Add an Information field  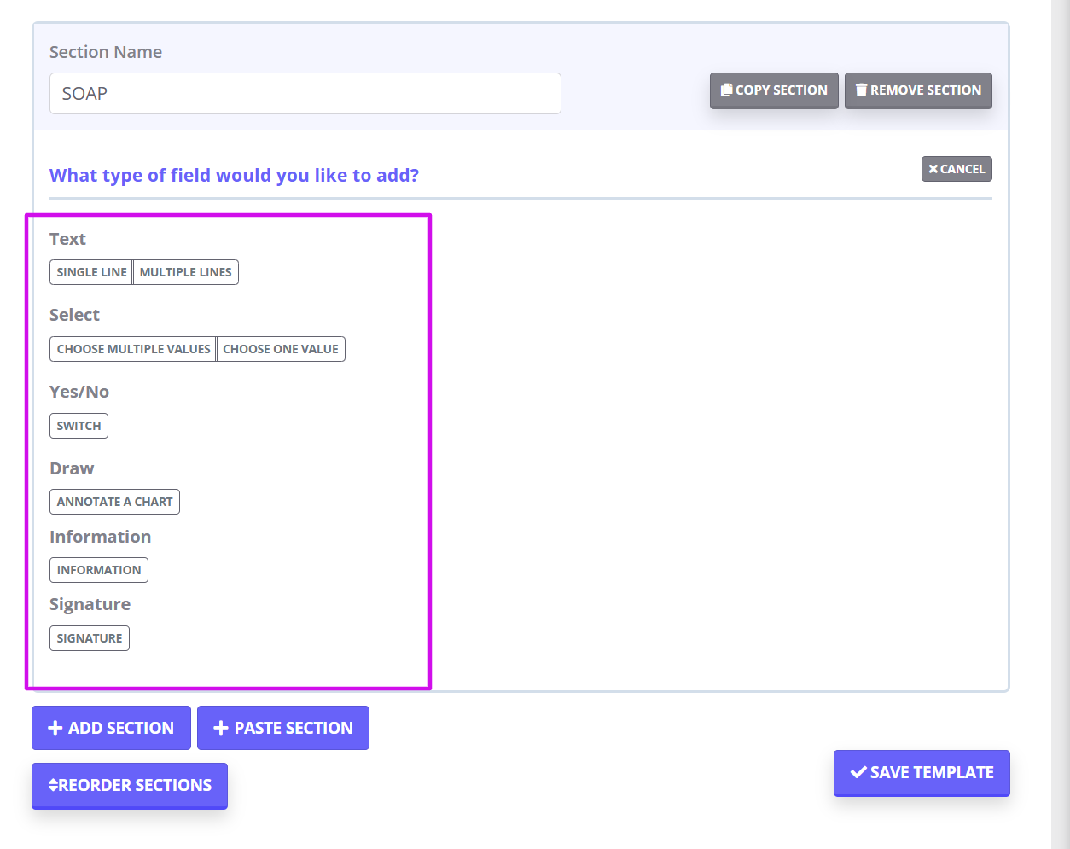click(x=99, y=570)
